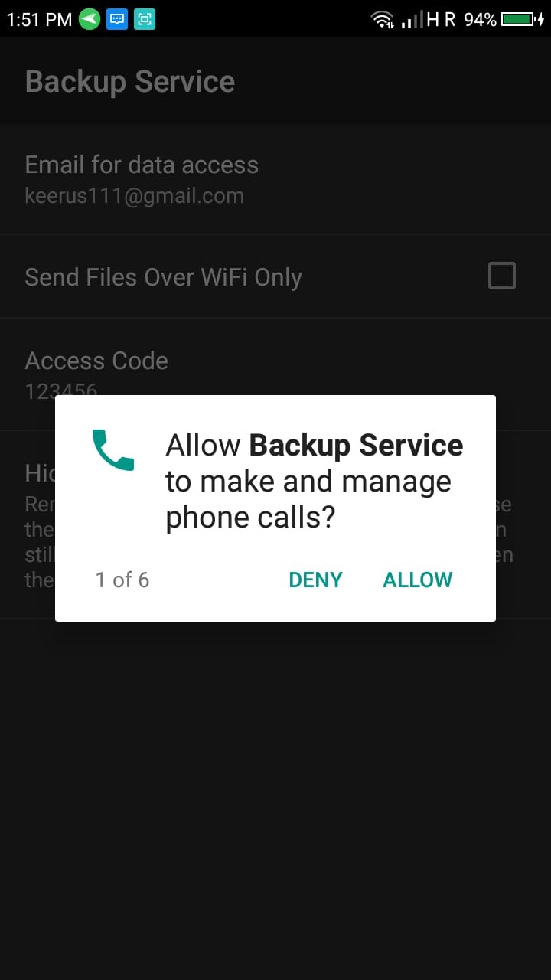Tap the green paper-plane notification icon
The height and width of the screenshot is (980, 551).
(x=90, y=19)
